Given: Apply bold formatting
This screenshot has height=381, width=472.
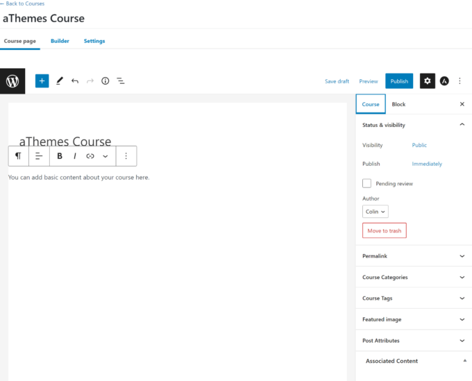Looking at the screenshot, I should pyautogui.click(x=60, y=156).
